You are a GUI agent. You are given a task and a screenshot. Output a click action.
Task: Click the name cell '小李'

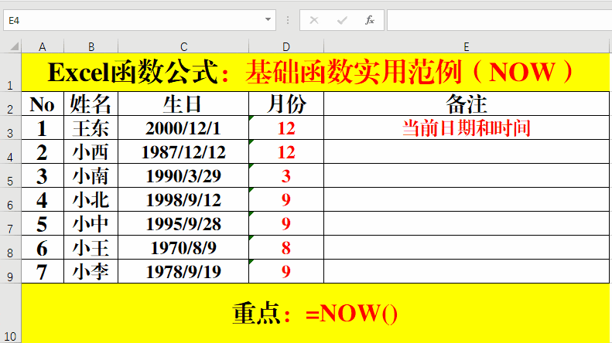click(x=91, y=271)
